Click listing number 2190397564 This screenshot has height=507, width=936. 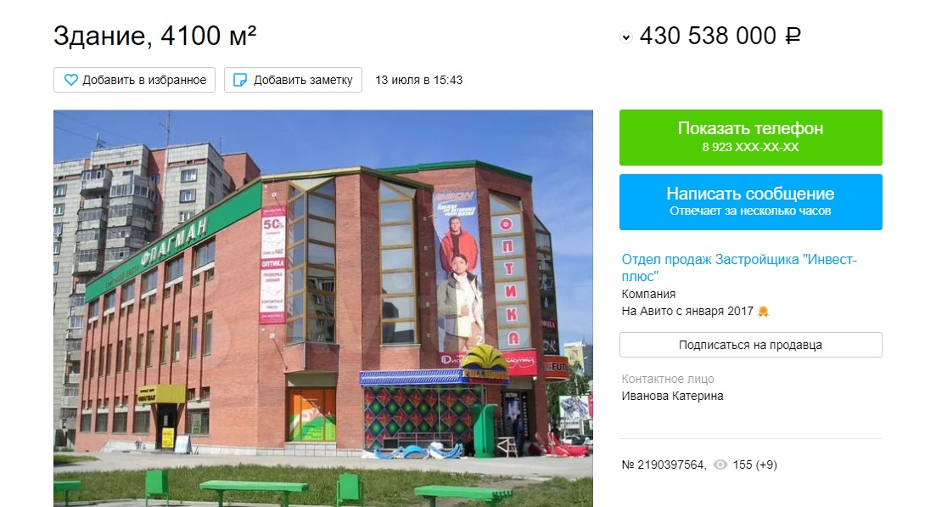pyautogui.click(x=664, y=465)
